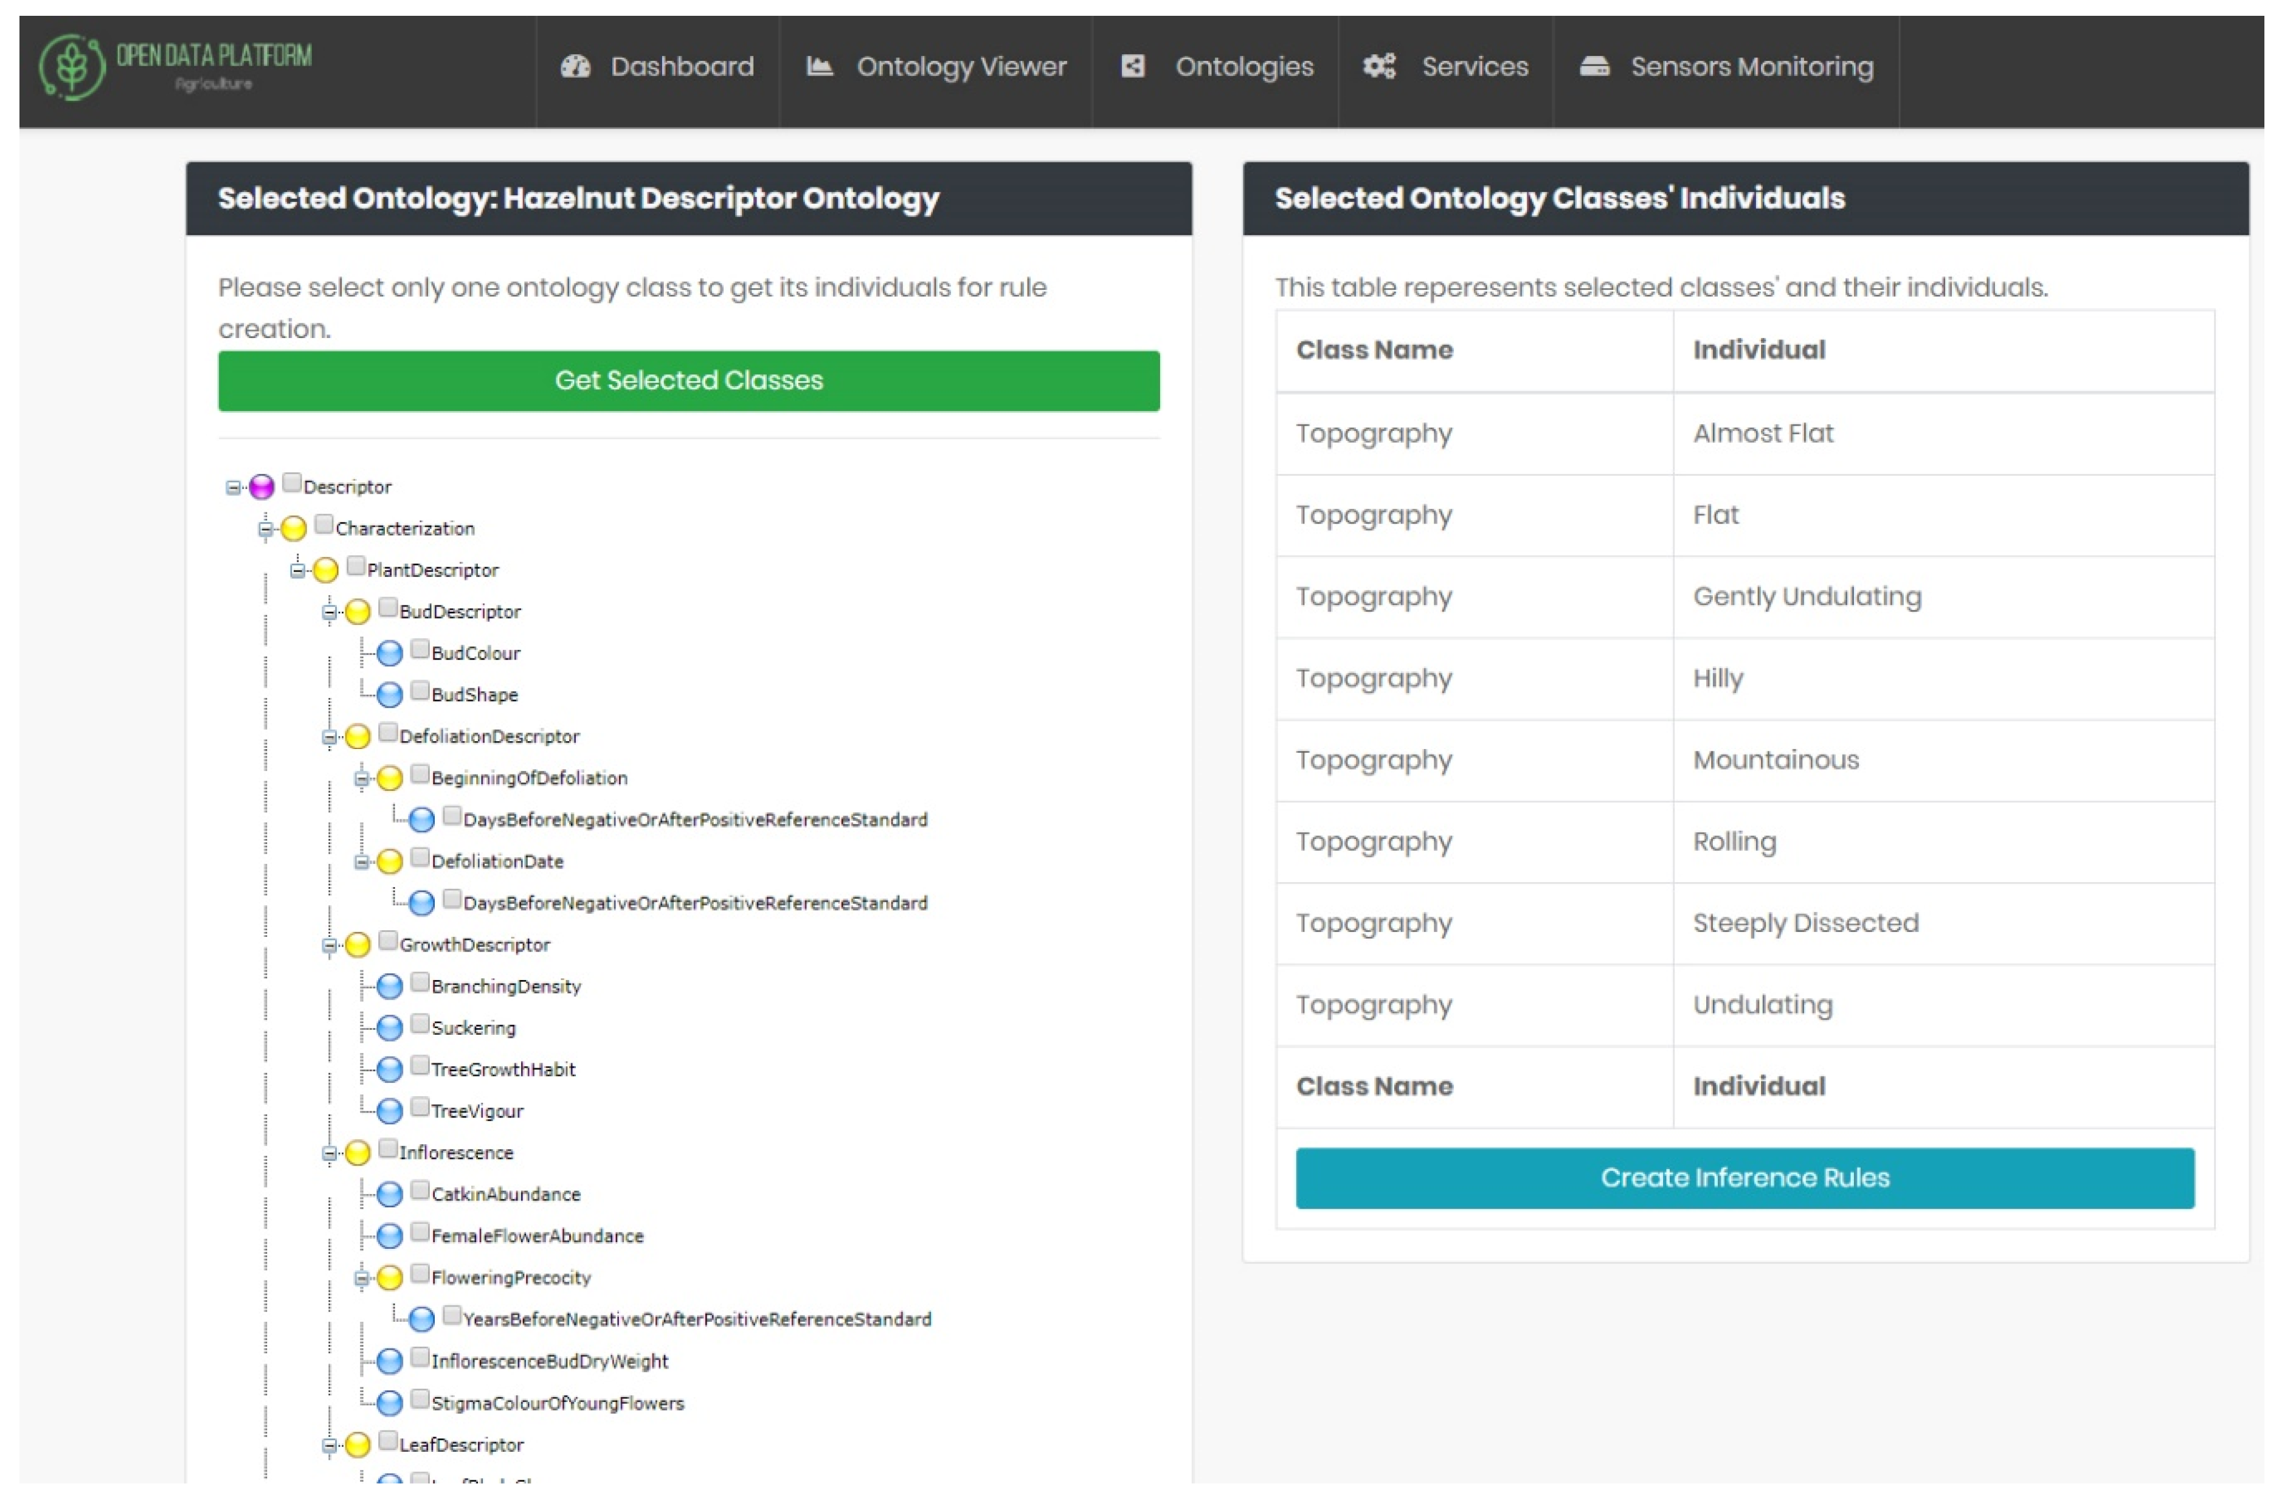Click the Sensors Monitoring drive icon
2279x1509 pixels.
tap(1595, 66)
